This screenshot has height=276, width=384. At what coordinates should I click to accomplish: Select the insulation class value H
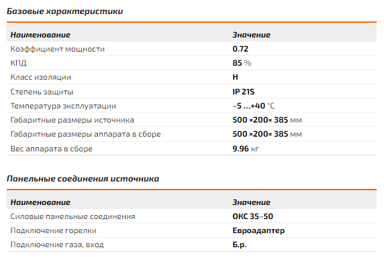click(x=235, y=77)
